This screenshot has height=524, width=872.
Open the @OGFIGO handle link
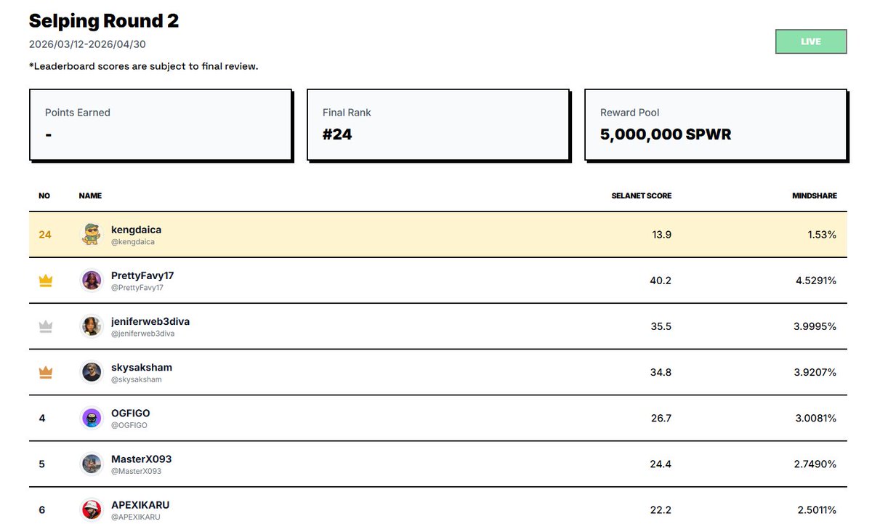point(129,425)
